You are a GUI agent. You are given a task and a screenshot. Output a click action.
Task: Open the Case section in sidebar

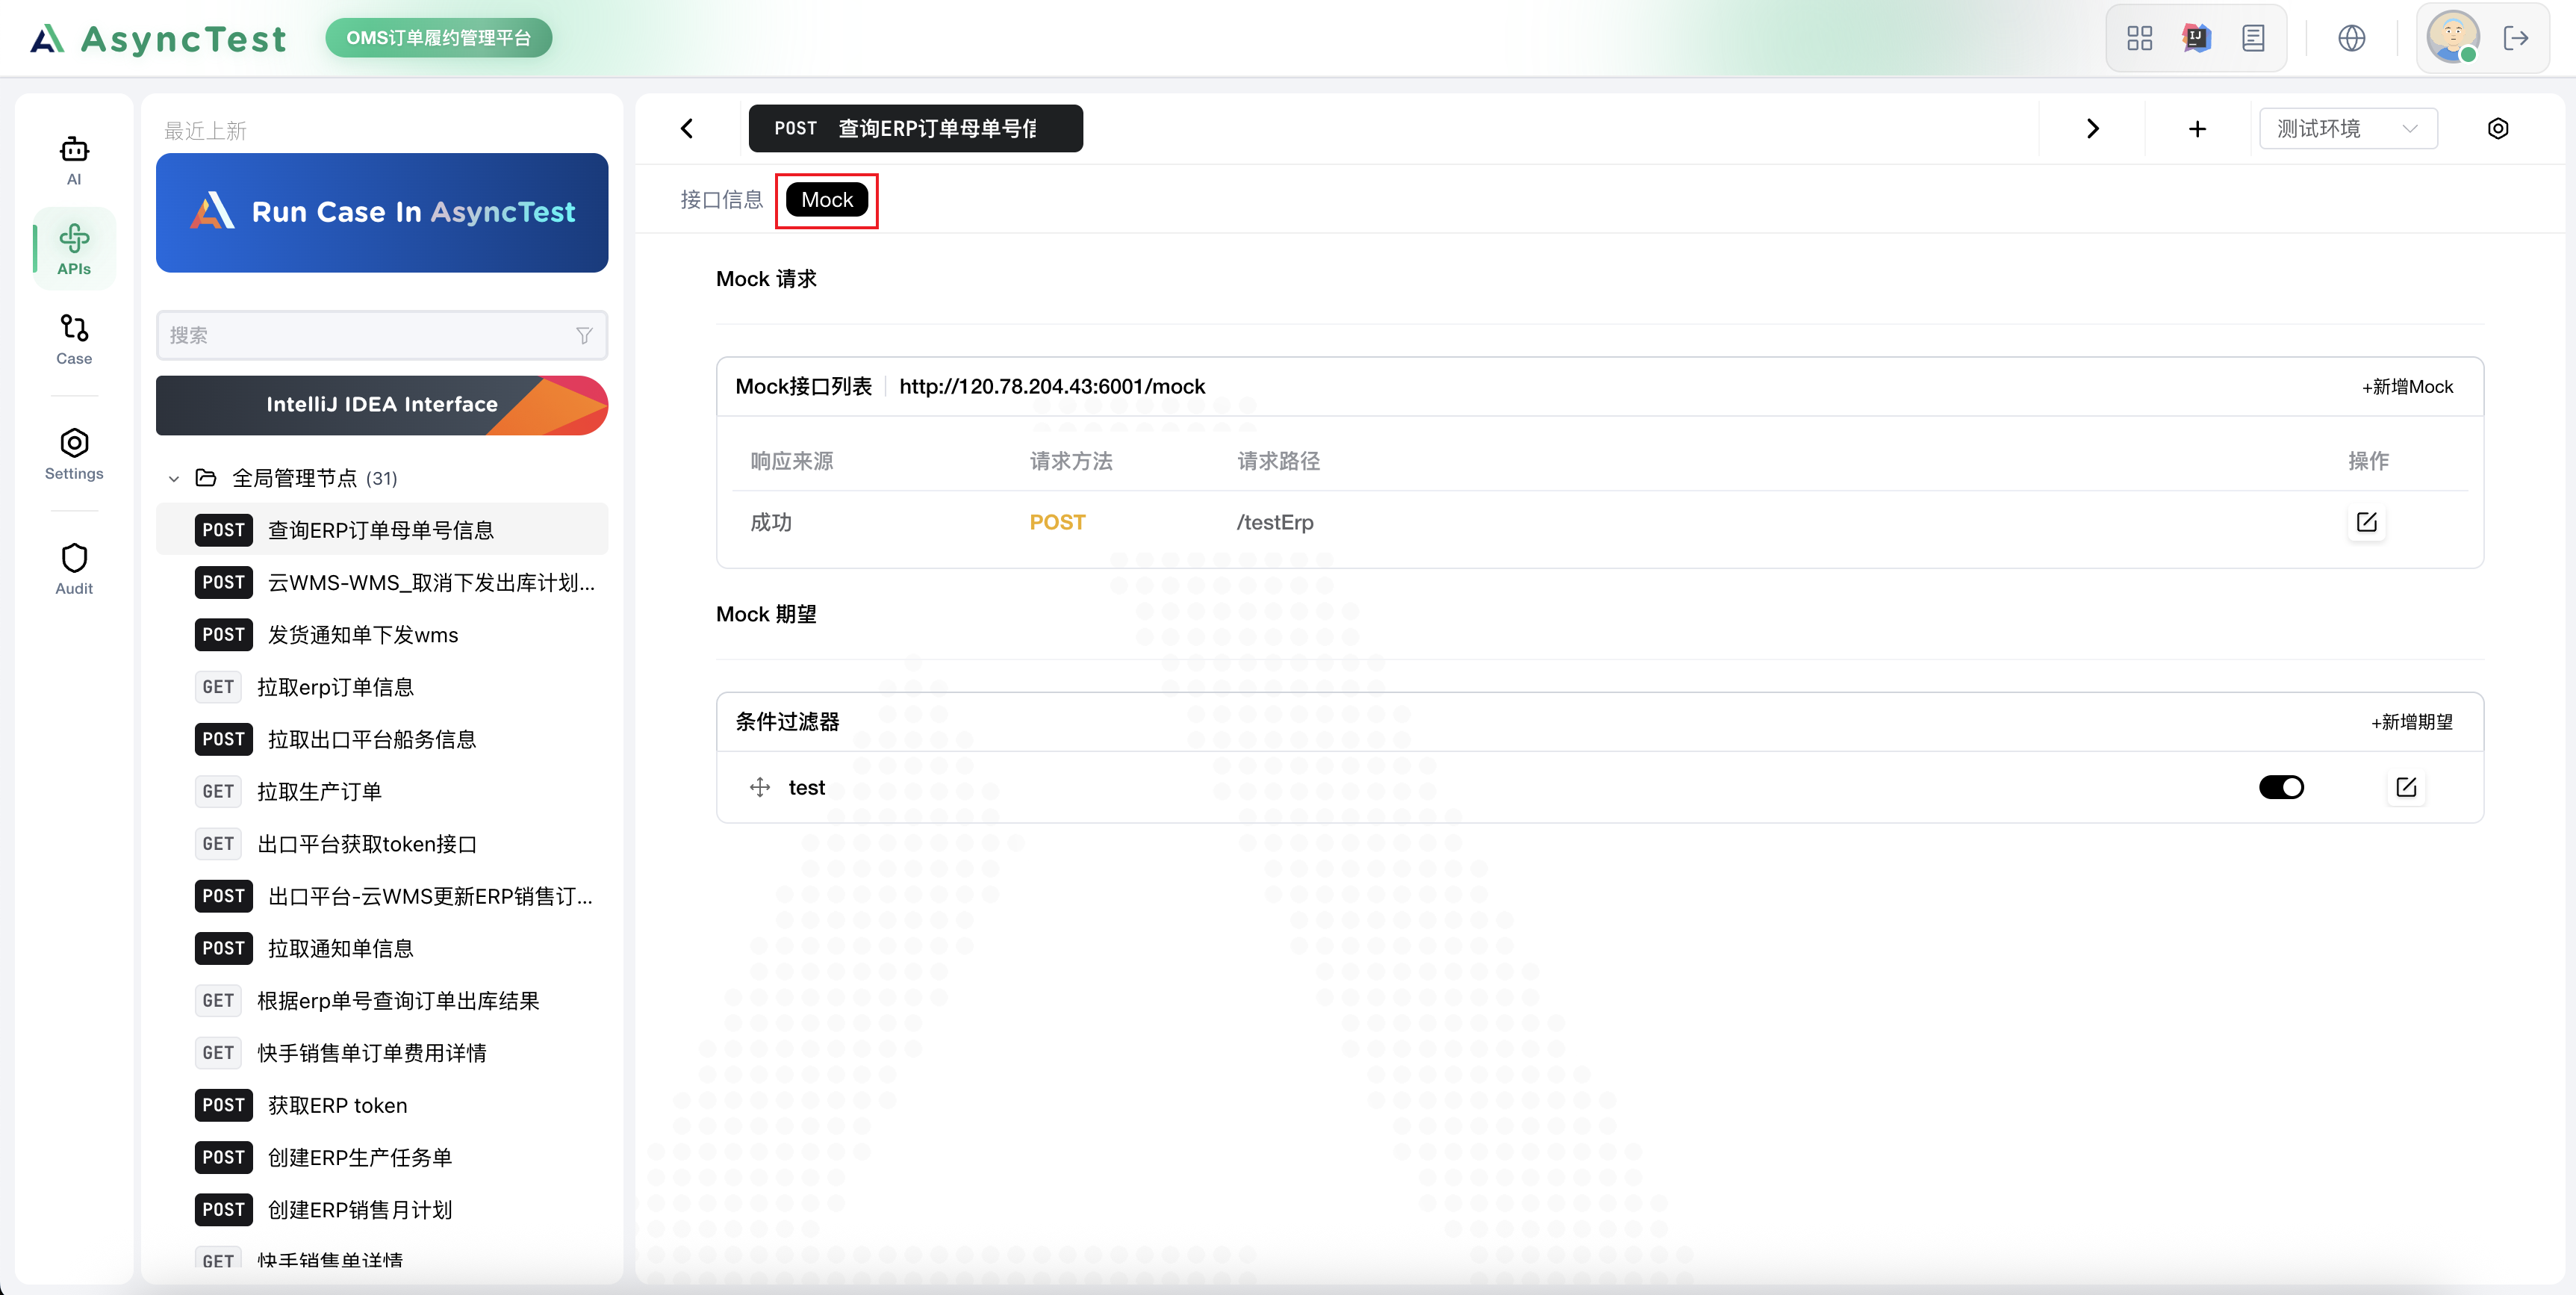[74, 339]
